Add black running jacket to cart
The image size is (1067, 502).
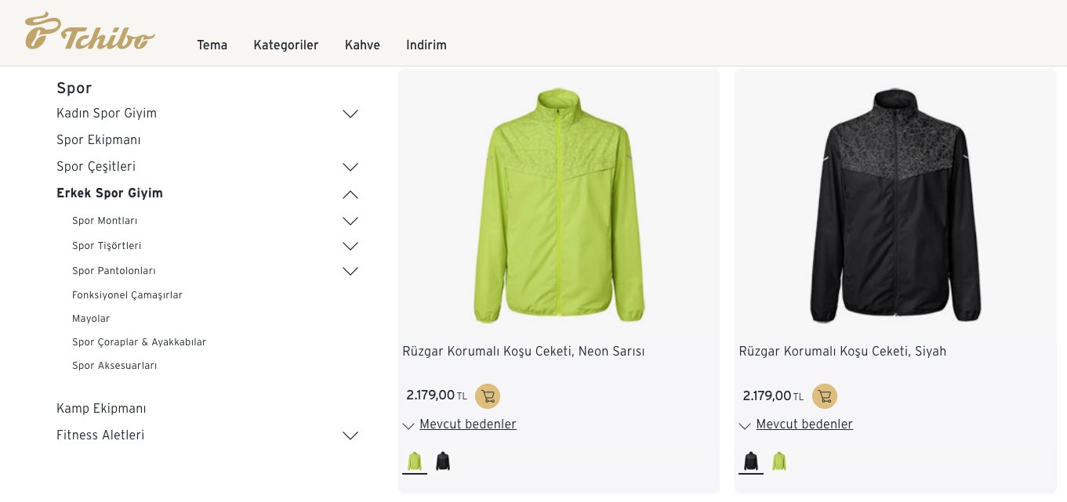[824, 396]
